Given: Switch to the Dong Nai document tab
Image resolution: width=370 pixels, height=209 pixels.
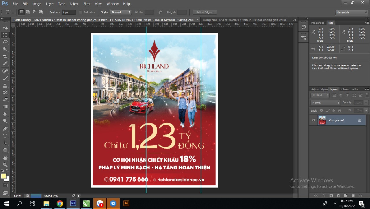Looking at the screenshot, I should [x=244, y=20].
